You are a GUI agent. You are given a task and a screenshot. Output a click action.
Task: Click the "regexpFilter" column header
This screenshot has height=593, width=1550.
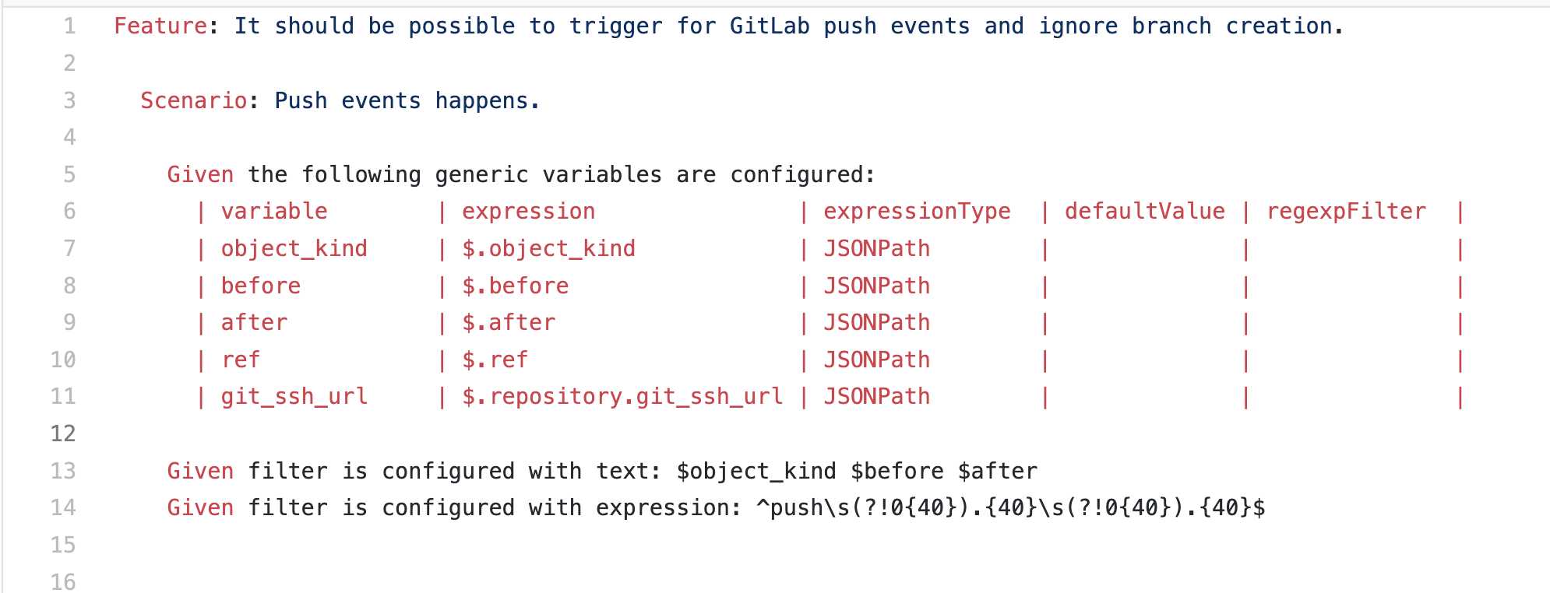[x=1346, y=212]
